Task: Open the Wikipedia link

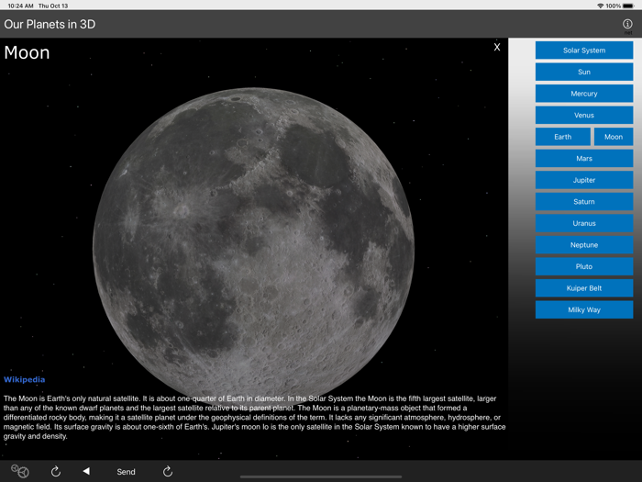Action: click(x=24, y=379)
